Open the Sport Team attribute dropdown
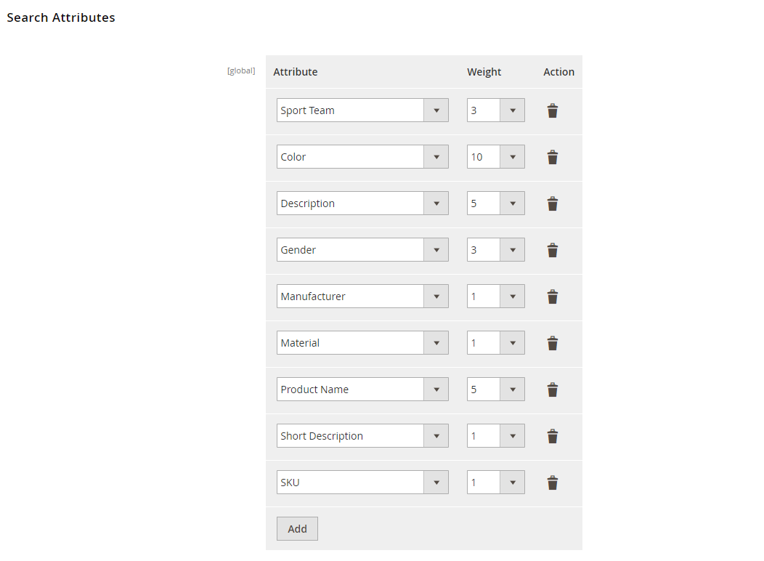The width and height of the screenshot is (764, 561). point(362,110)
